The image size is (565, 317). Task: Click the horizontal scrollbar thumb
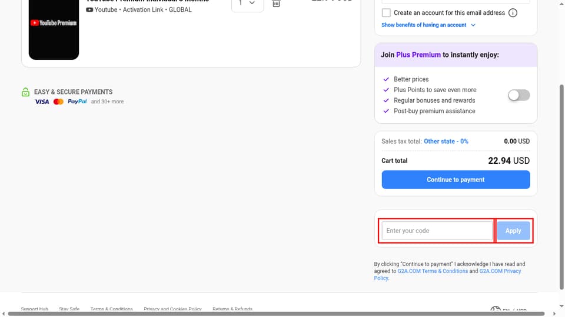(x=277, y=313)
